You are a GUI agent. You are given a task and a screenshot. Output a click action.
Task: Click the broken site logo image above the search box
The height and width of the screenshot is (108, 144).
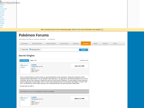1,1
